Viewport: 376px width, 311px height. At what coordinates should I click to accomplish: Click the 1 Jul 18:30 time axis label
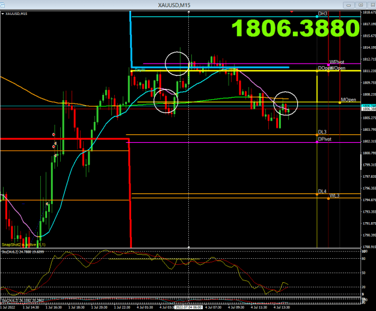[x=76, y=307]
